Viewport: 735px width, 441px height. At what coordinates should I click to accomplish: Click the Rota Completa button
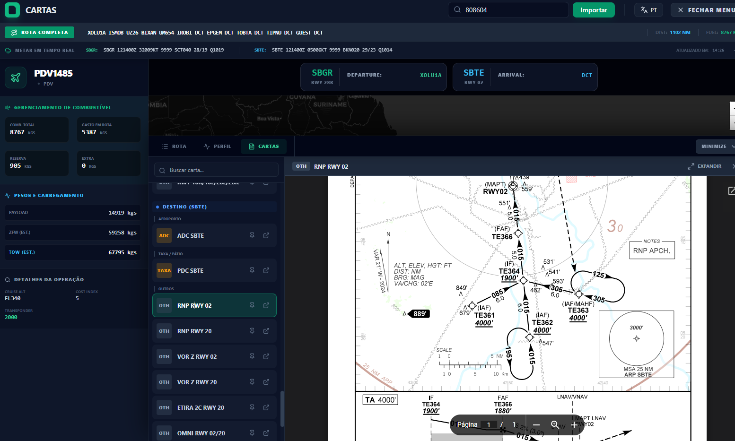(x=40, y=33)
